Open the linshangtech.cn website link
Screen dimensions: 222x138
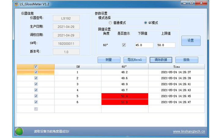click(x=189, y=132)
